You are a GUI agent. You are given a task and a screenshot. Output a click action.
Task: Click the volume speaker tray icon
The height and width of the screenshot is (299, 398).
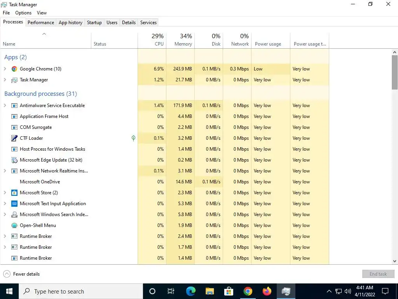(x=348, y=291)
